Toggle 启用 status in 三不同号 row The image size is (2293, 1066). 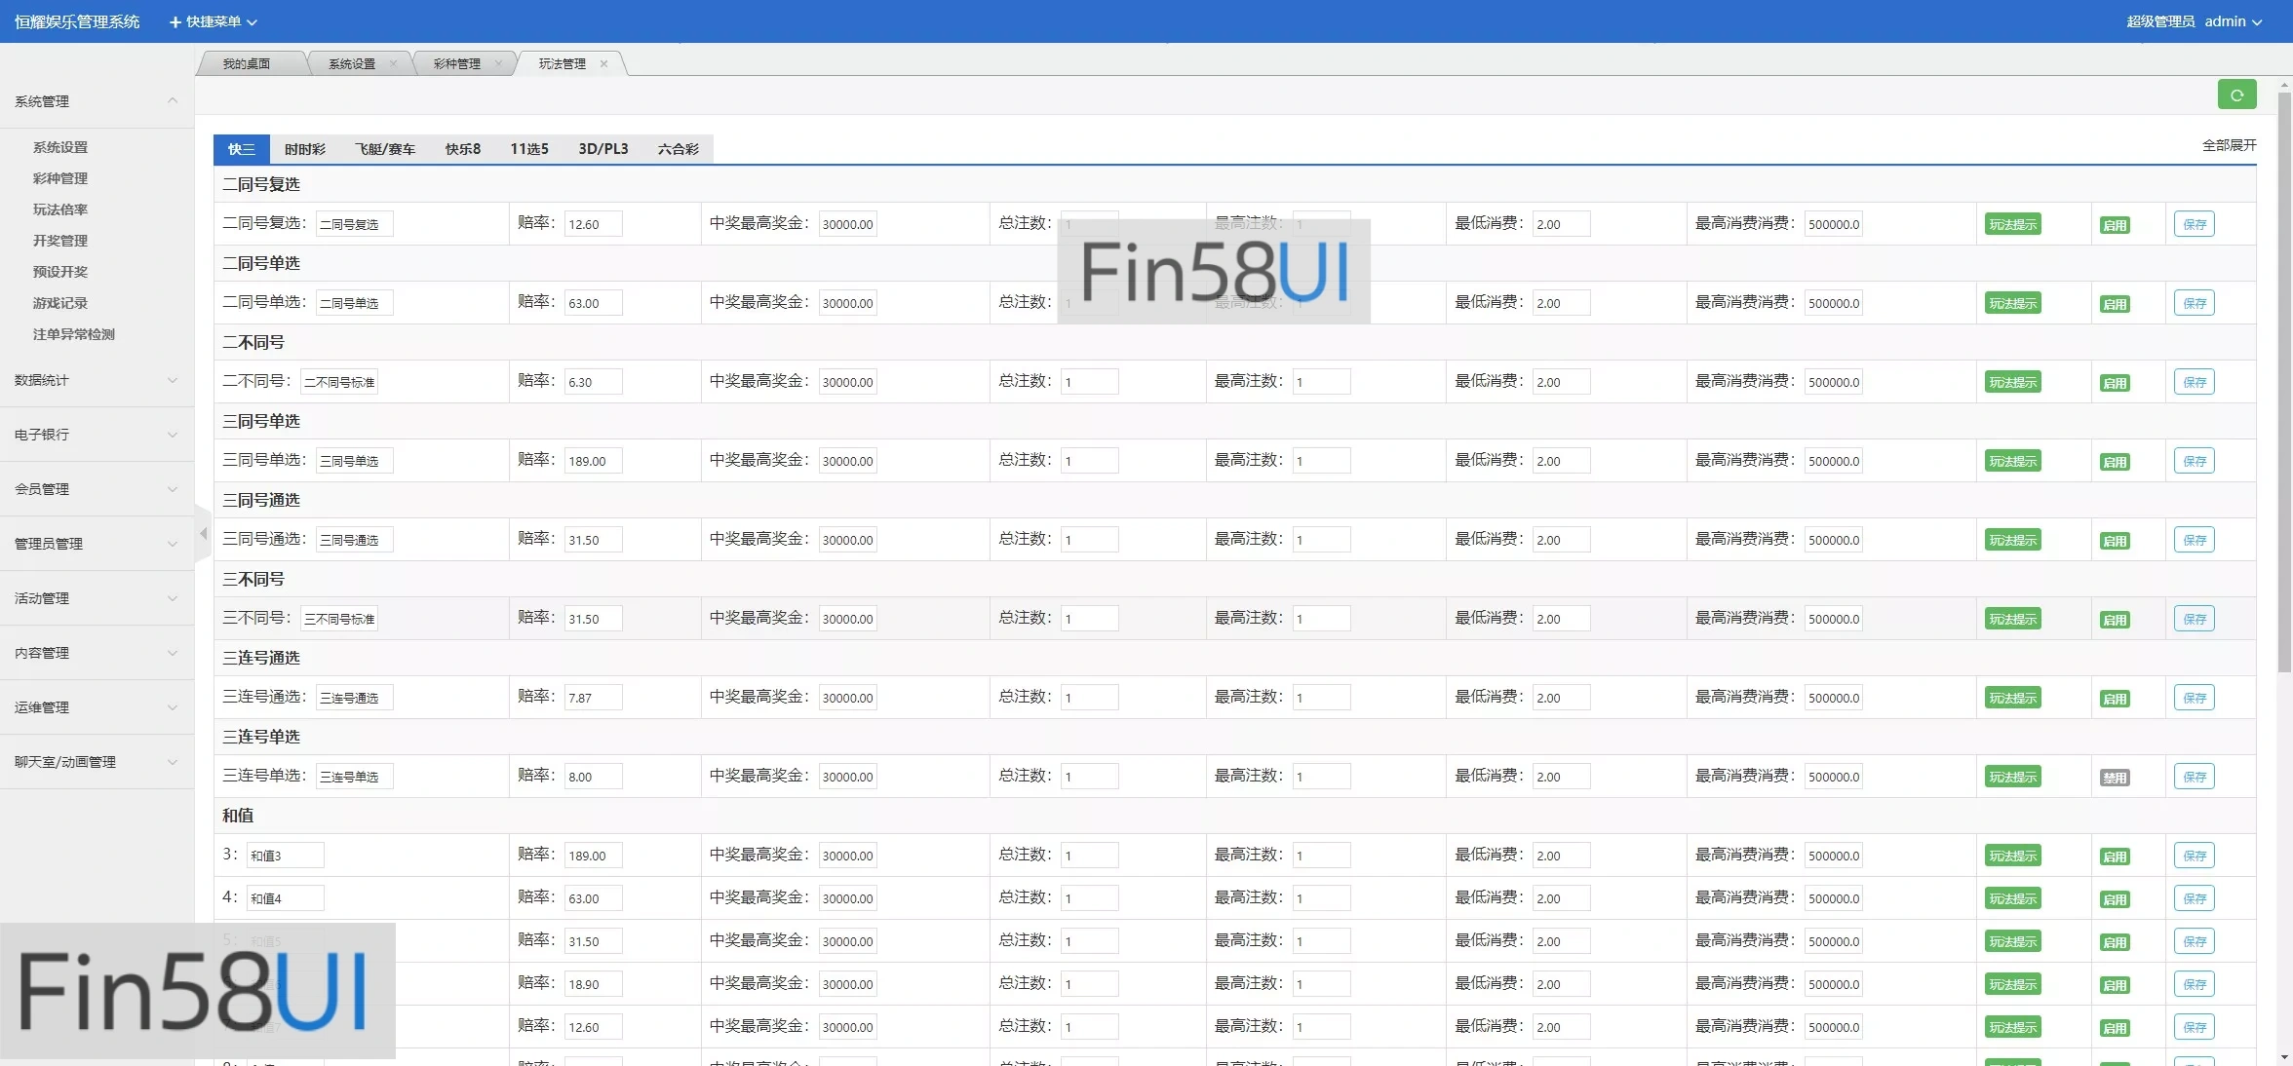coord(2114,620)
